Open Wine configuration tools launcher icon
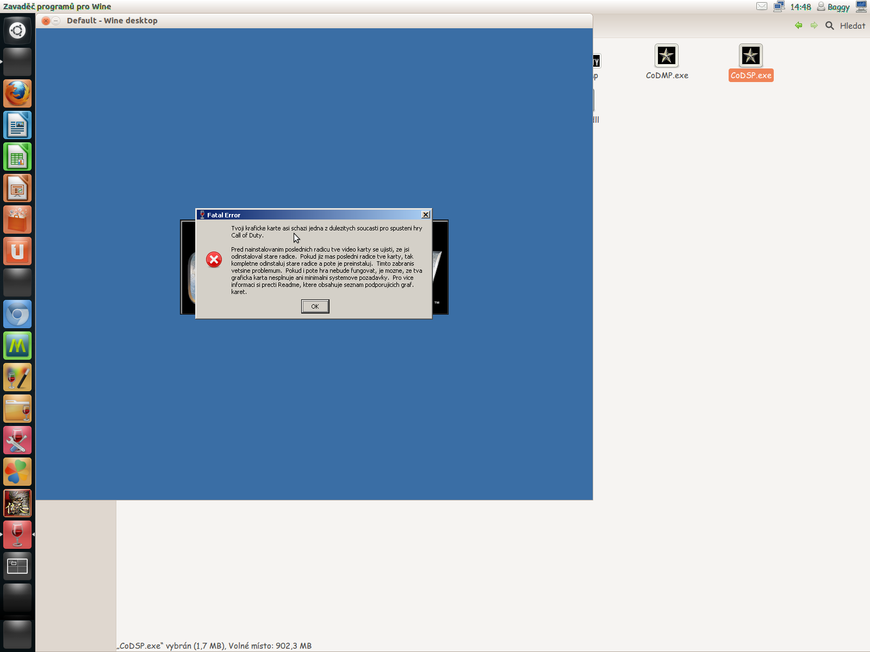This screenshot has height=652, width=870. [17, 440]
